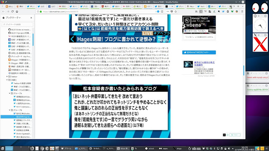Switch desktops using the taskbar pager
This screenshot has width=269, height=151.
17,148
